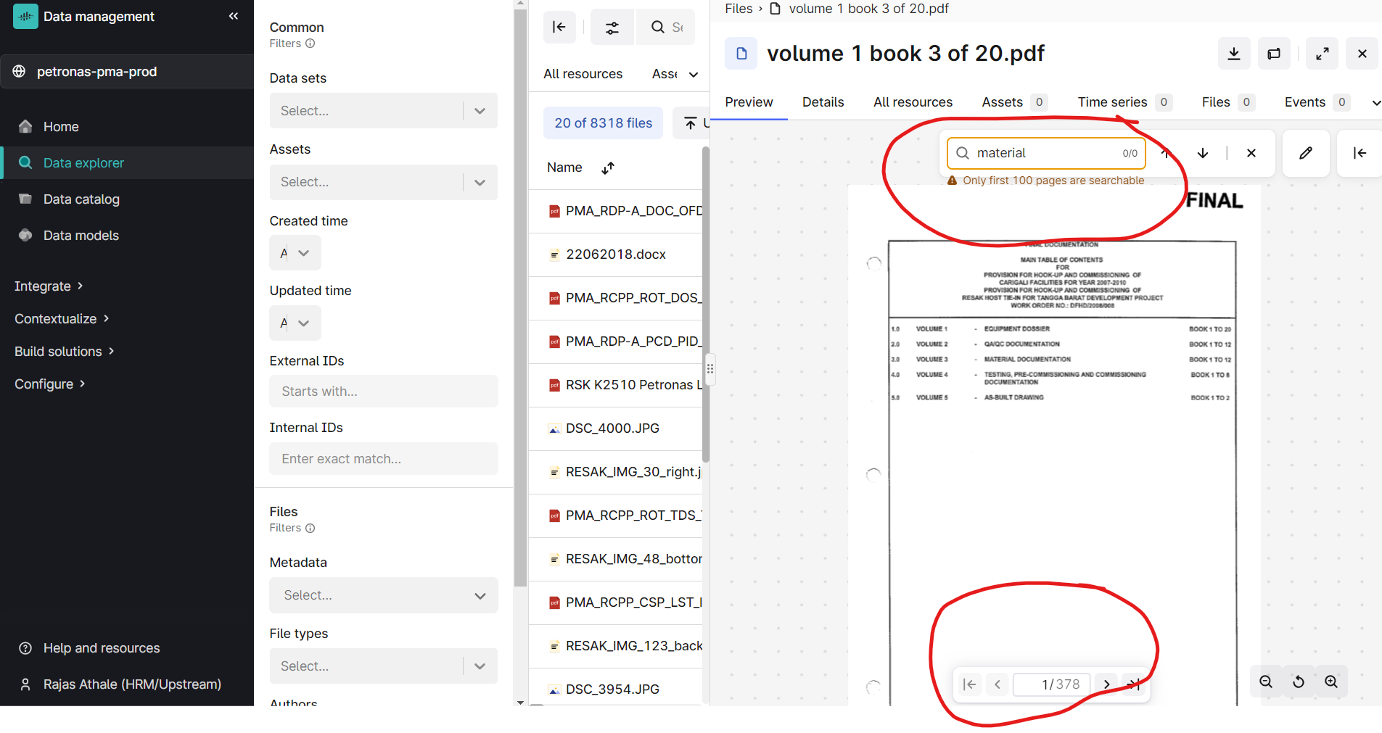Open file 22062018.docx
Image resolution: width=1382 pixels, height=733 pixels.
(615, 254)
